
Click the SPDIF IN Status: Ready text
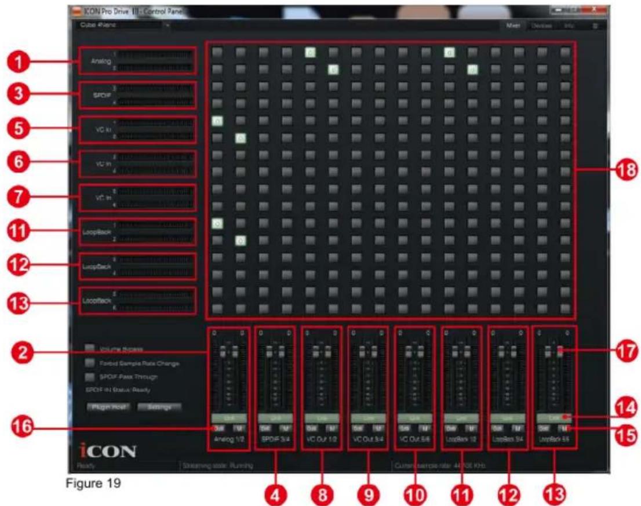pyautogui.click(x=118, y=390)
